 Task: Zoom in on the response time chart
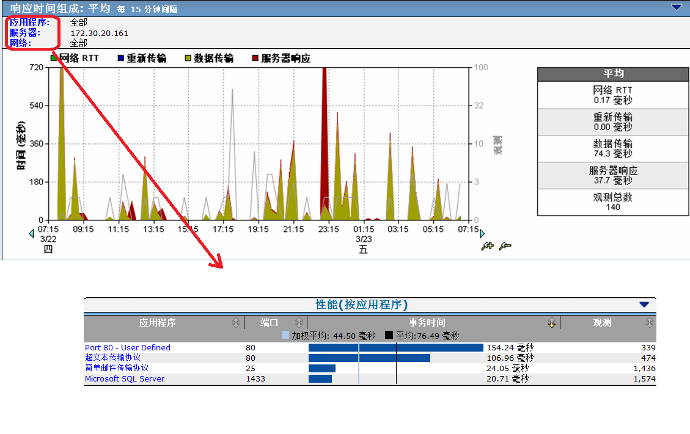[x=487, y=246]
